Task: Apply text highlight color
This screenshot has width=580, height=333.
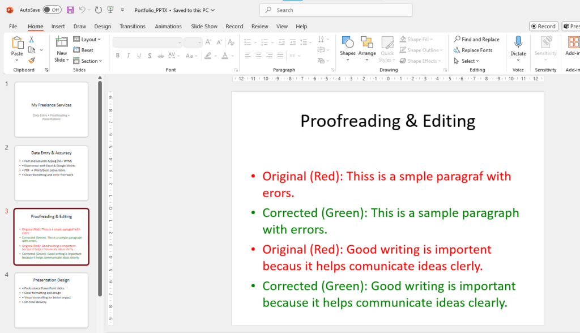Action: 208,55
